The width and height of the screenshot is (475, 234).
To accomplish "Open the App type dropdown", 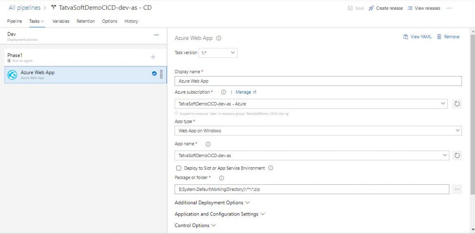I will click(318, 131).
